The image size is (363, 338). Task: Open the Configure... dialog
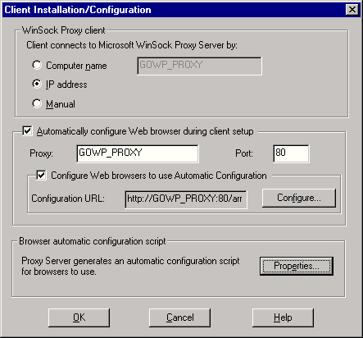pos(299,198)
